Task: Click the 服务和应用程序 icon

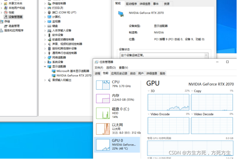Action: tap(2, 30)
